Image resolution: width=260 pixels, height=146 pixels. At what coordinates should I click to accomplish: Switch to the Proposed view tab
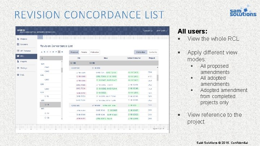tap(74, 52)
